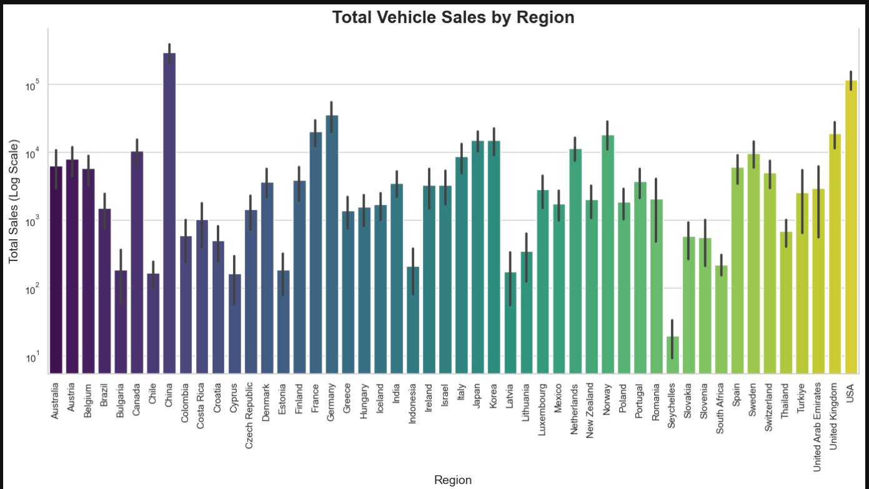Click the Sweden bar

point(753,264)
